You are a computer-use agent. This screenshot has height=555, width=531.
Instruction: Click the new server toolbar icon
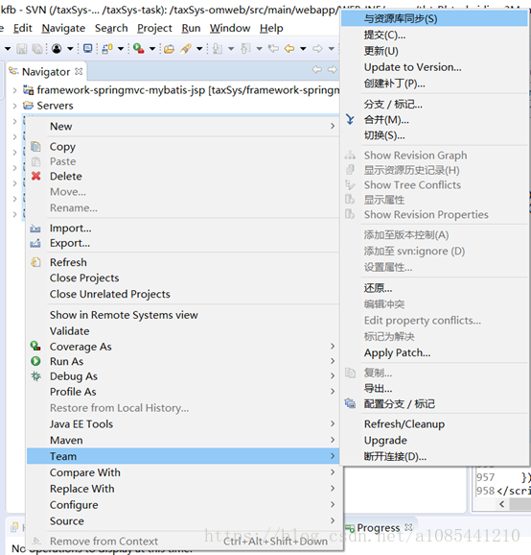(107, 49)
